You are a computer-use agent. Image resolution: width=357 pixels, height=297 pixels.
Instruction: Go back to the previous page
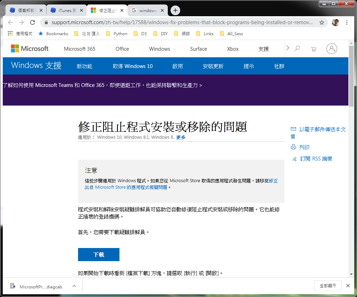10,22
